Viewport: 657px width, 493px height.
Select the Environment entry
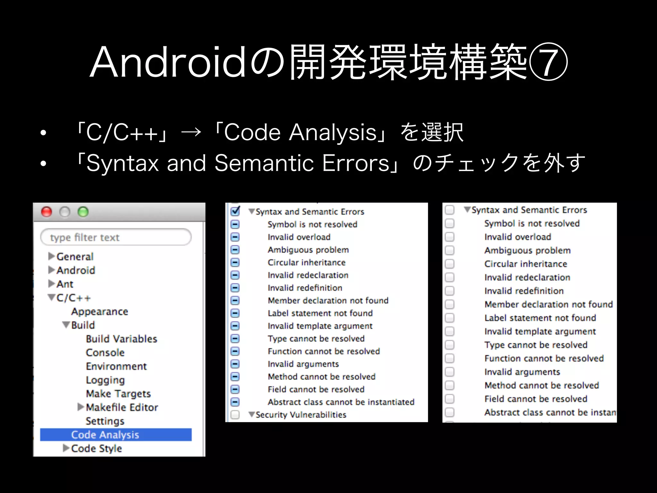[116, 366]
